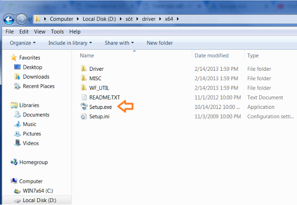The width and height of the screenshot is (297, 205).
Task: Click the Forward navigation arrow button
Action: click(22, 19)
